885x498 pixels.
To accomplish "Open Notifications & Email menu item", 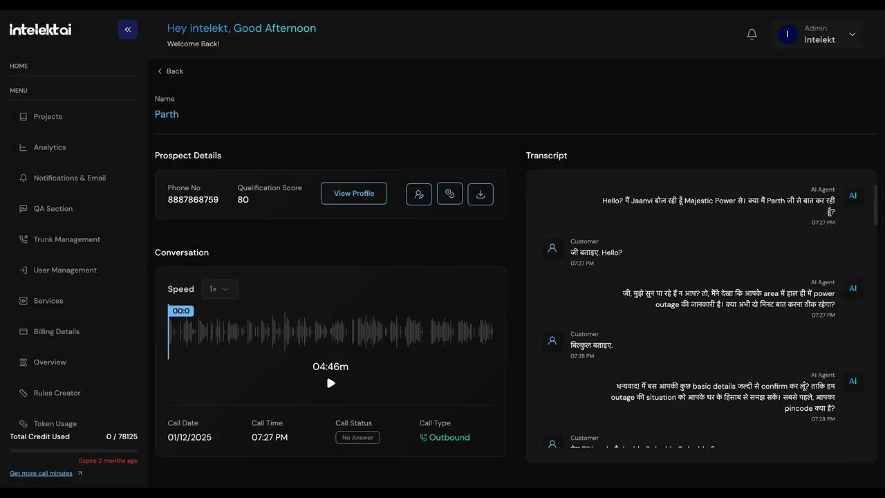I will pos(69,178).
